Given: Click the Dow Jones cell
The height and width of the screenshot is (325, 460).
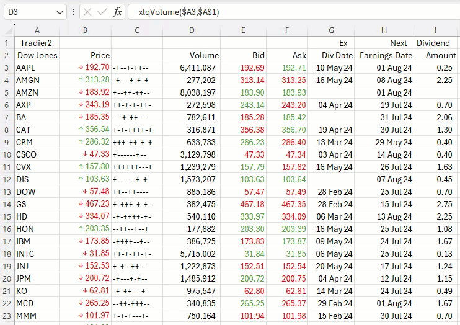Looking at the screenshot, I should coord(37,55).
